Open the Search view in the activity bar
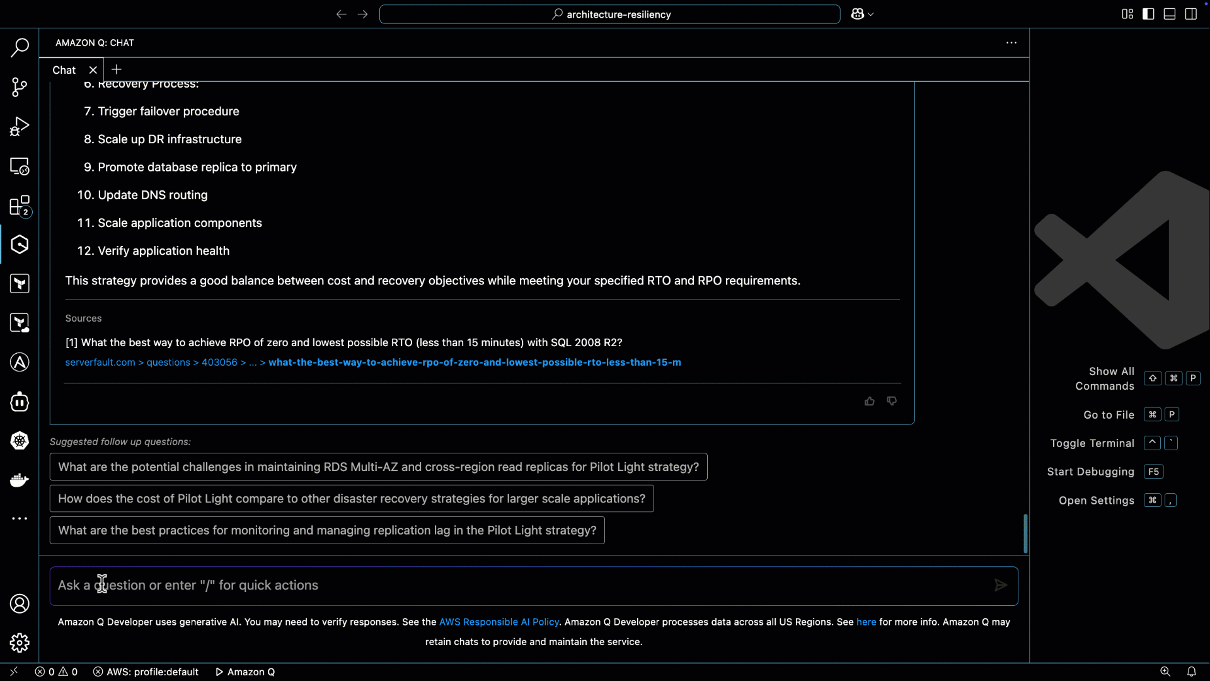The width and height of the screenshot is (1210, 681). [x=20, y=47]
